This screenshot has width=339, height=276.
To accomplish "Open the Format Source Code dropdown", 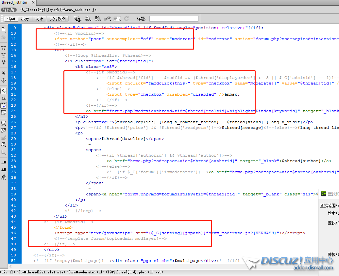I will (x=4, y=177).
